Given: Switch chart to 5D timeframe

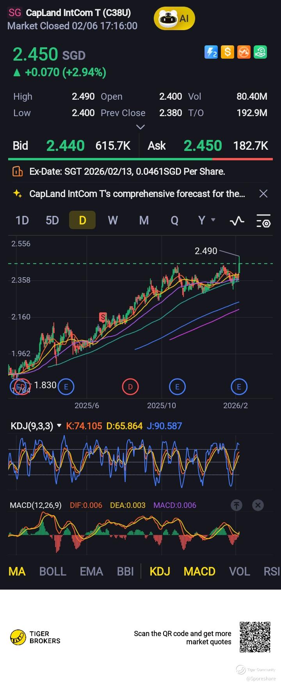Looking at the screenshot, I should [52, 221].
